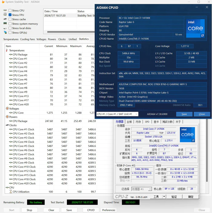The image size is (212, 213).
Task: Open the SPD tab in CPU-Z
Action: [x=147, y=122]
